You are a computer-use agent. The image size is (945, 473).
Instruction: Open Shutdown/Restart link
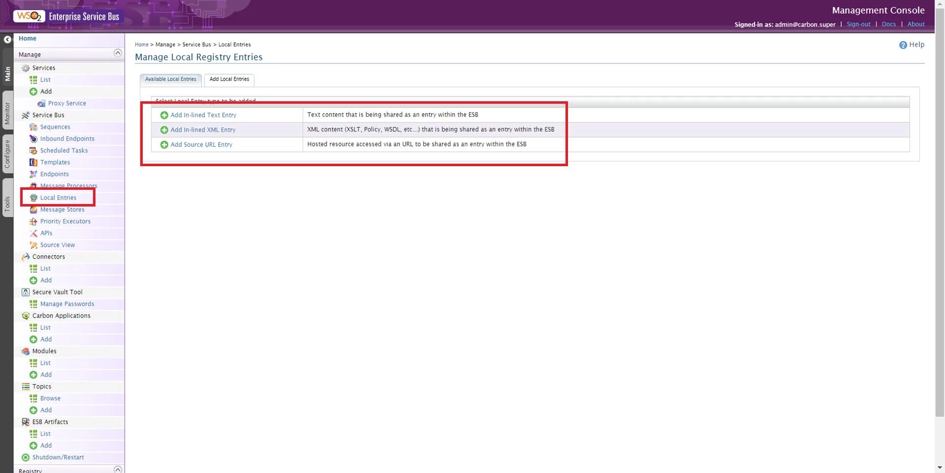point(58,457)
